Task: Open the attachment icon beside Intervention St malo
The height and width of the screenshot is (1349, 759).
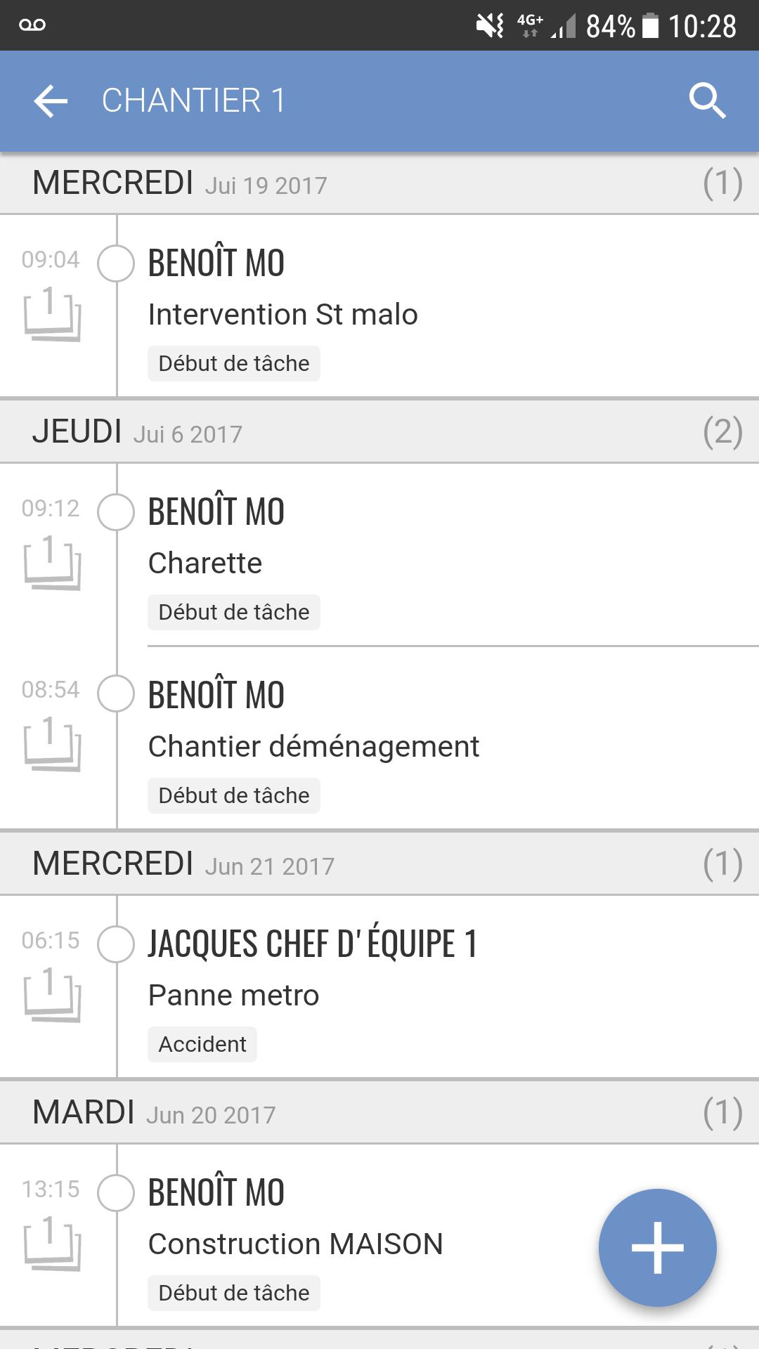Action: coord(52,314)
